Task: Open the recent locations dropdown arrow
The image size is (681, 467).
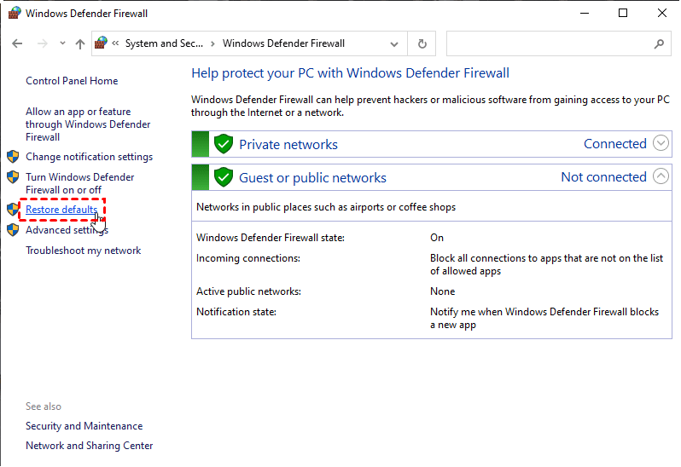Action: pyautogui.click(x=62, y=43)
